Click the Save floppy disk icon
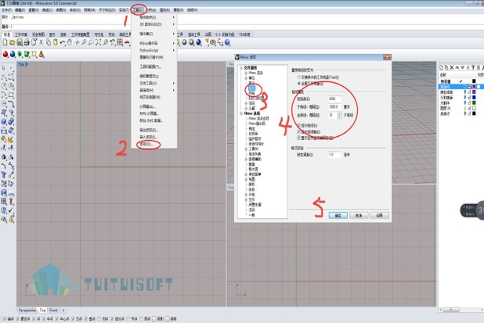The height and width of the screenshot is (323, 484). 20,42
